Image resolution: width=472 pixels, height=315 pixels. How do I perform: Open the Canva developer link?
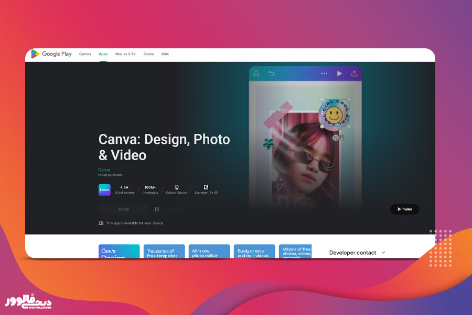(x=104, y=170)
